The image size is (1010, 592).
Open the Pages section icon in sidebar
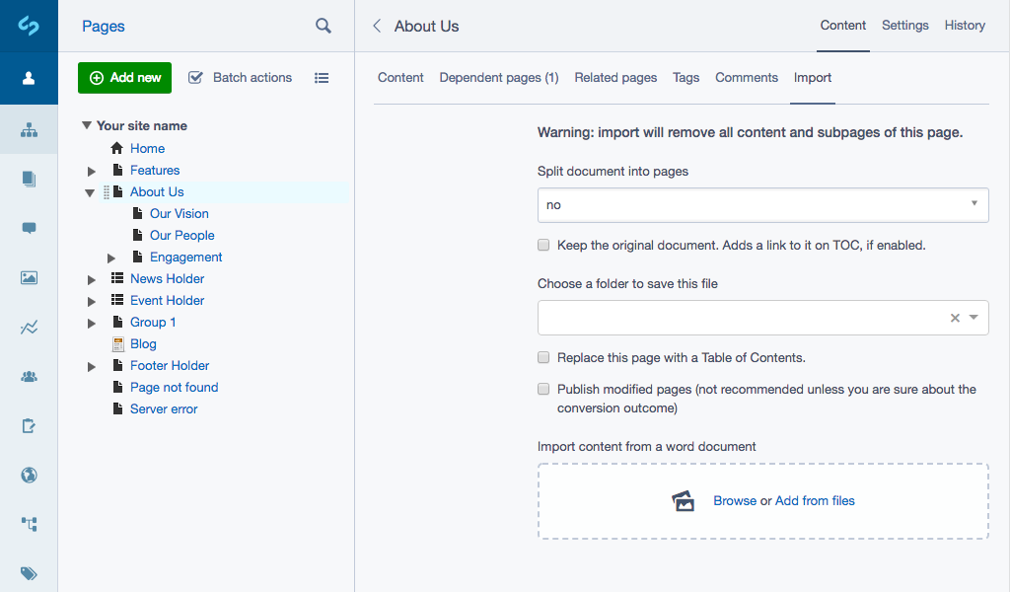pyautogui.click(x=29, y=129)
